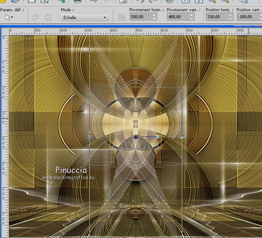
Task: Click the square icon left of Pivotement horiz.
Action: [x=121, y=17]
